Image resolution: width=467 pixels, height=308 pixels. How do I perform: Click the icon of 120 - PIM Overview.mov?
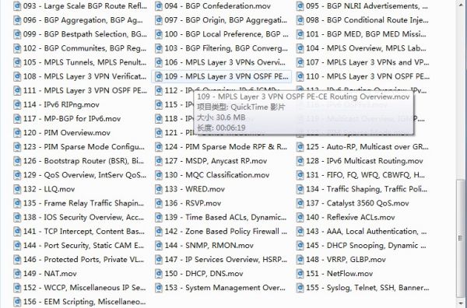pyautogui.click(x=17, y=133)
